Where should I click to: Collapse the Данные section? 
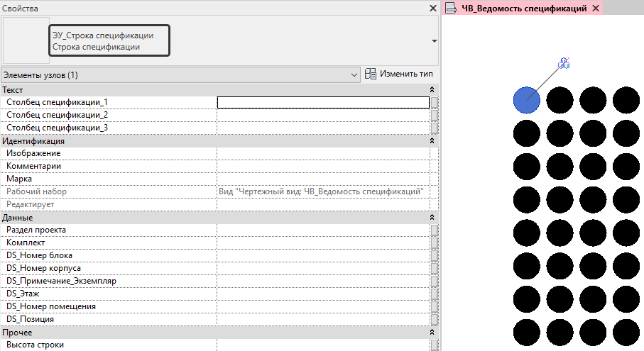(432, 218)
